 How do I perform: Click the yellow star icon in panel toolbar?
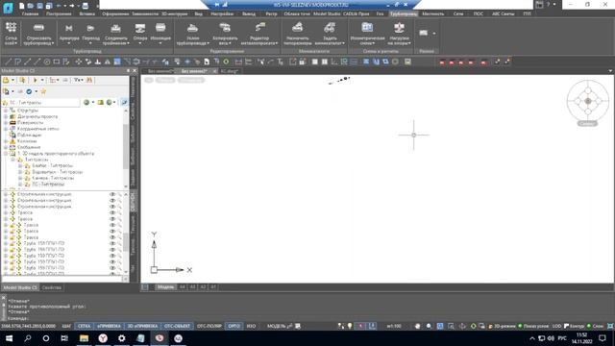43,91
